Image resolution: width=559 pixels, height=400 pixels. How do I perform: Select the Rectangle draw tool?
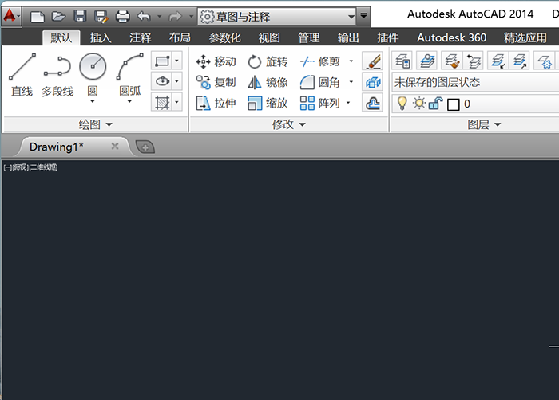pyautogui.click(x=162, y=61)
